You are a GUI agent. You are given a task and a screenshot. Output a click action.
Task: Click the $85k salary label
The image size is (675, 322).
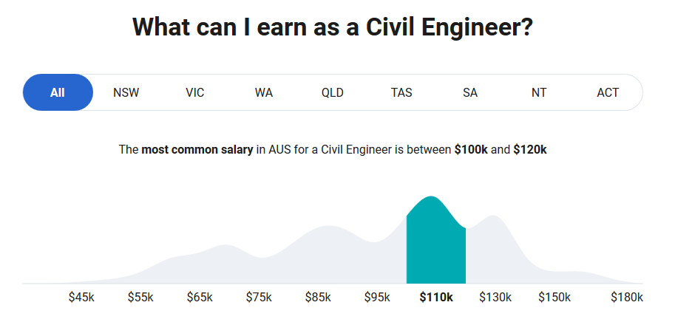(318, 297)
